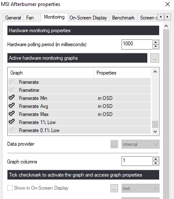The image size is (174, 199).
Task: Select the Frametime row in graph list
Action: tap(79, 90)
